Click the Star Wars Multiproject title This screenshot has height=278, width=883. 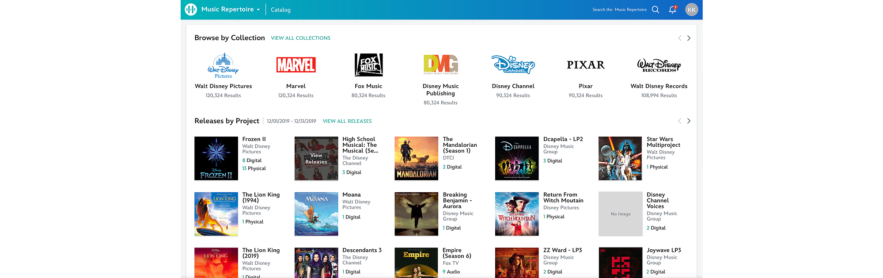(663, 142)
